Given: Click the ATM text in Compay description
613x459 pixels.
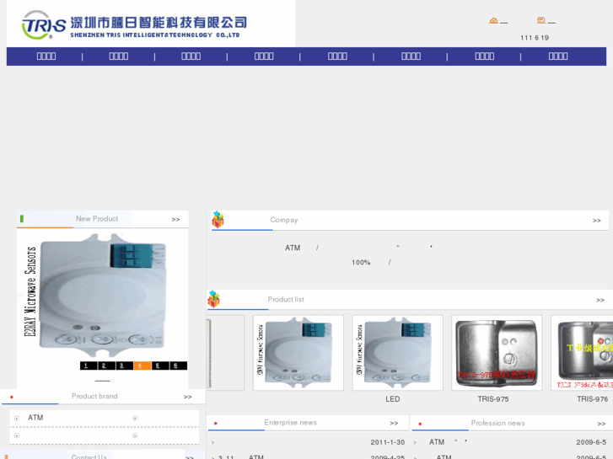Looking at the screenshot, I should point(293,248).
